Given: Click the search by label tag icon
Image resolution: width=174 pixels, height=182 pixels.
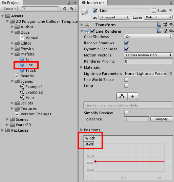Looking at the screenshot, I should (x=72, y=9).
